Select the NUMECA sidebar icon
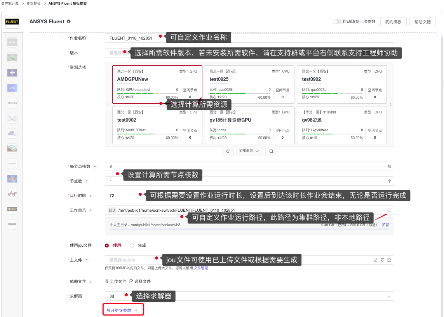Viewport: 444px width, 317px height. (12, 103)
